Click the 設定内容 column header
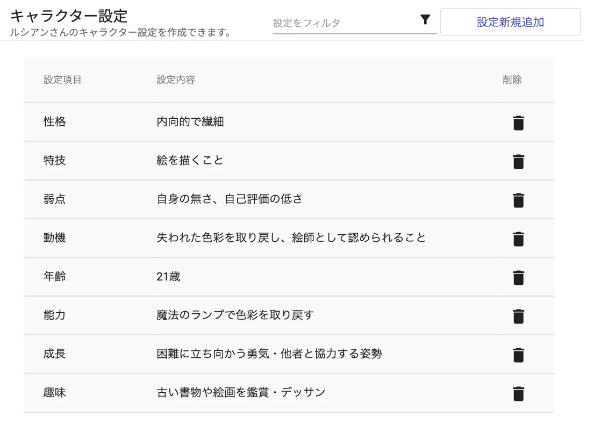The height and width of the screenshot is (439, 594). pos(176,80)
